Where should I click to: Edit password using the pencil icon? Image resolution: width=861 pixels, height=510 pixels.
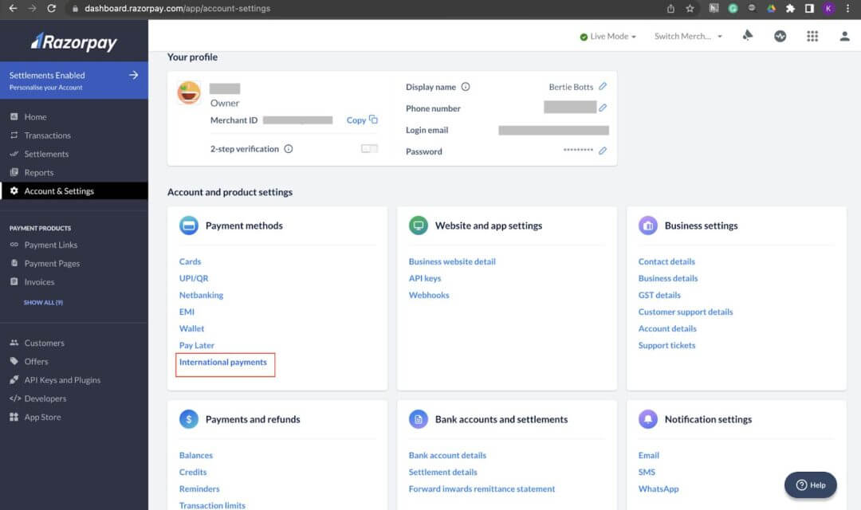coord(603,151)
